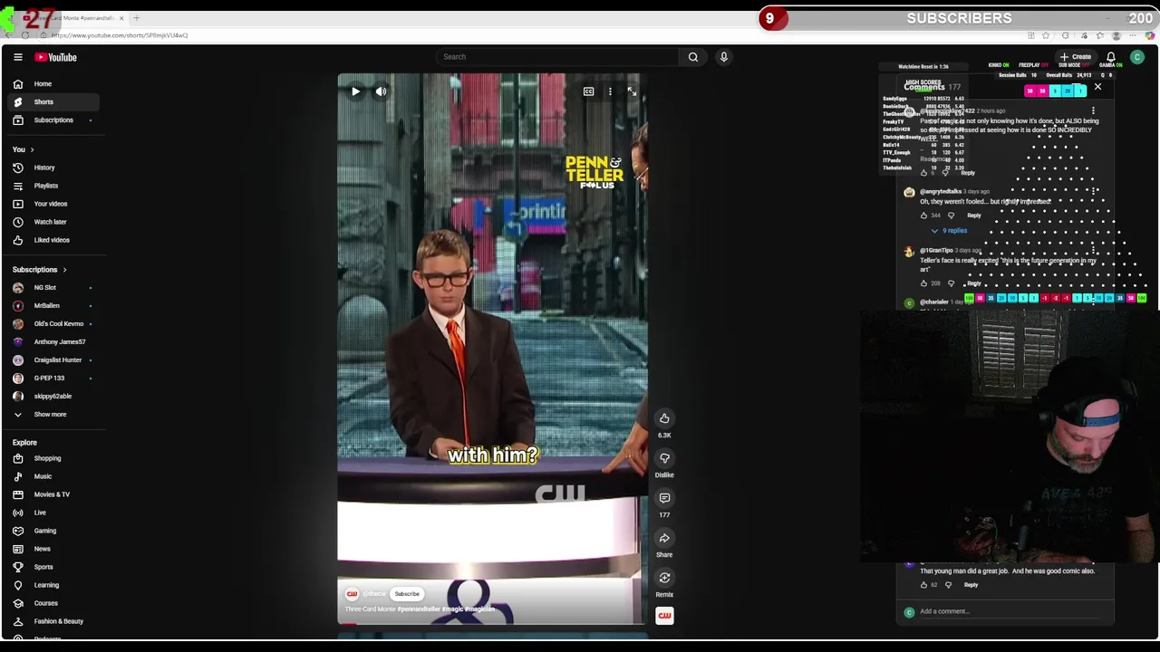Open the CW channel avatar on Short
The image size is (1160, 652).
click(x=352, y=594)
